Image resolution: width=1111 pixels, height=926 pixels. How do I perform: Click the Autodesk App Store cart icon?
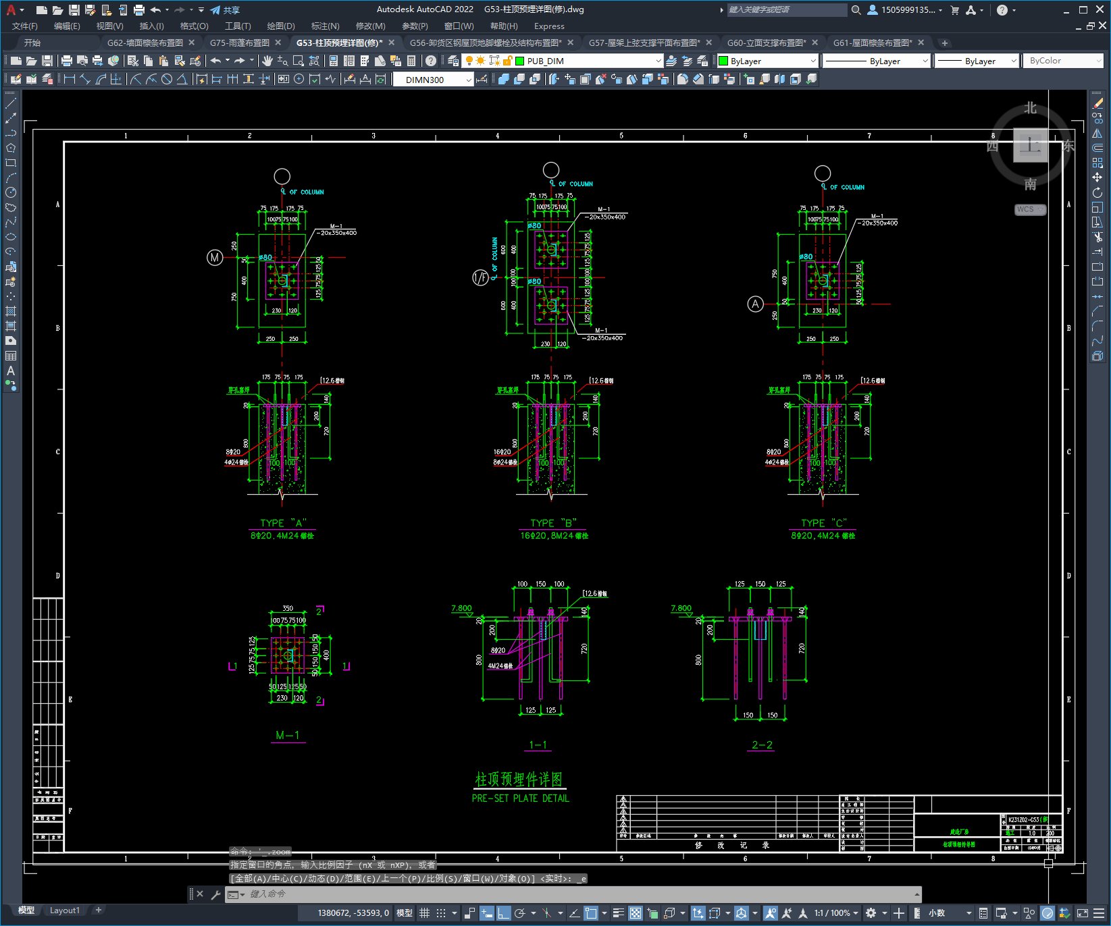(954, 10)
